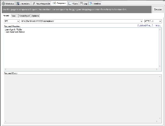Screen dimensions: 165x126
Task: Click the Request Headers scroll right arrow
Action: pyautogui.click(x=157, y=69)
